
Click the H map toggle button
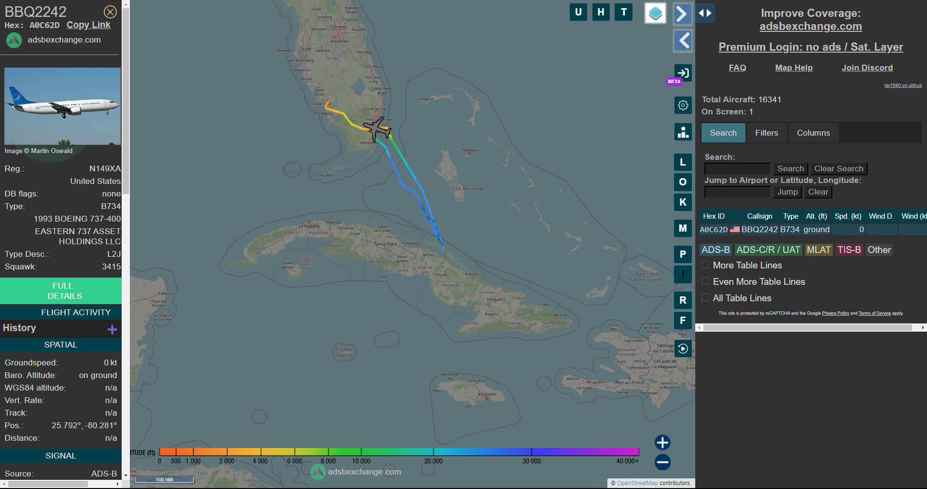[601, 12]
